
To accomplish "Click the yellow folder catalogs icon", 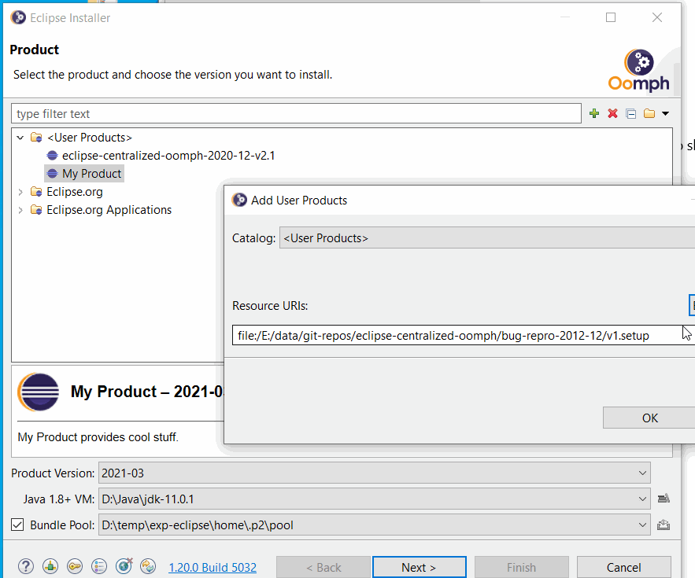I will (x=649, y=114).
